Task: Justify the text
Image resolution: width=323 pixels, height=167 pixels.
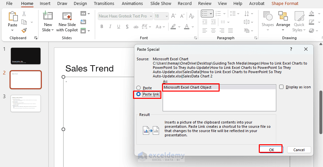Action: 230,31
